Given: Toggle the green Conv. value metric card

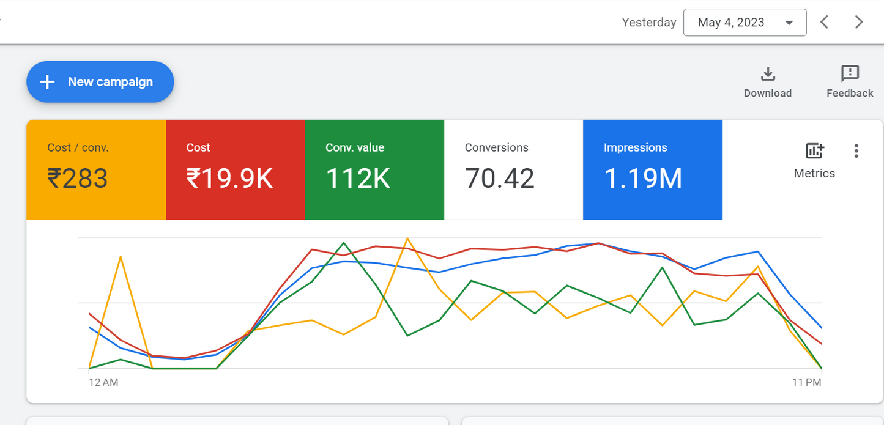Looking at the screenshot, I should pyautogui.click(x=374, y=169).
